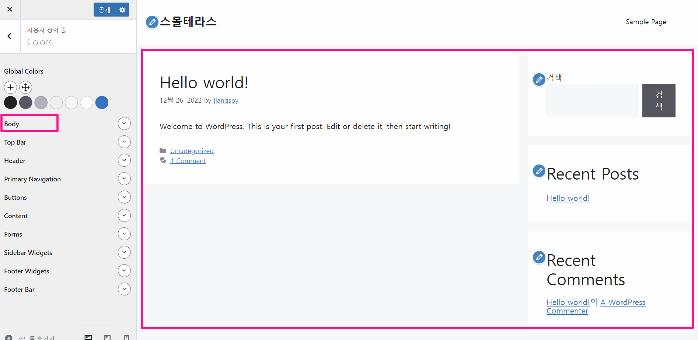Image resolution: width=698 pixels, height=340 pixels.
Task: Click the 컨트롤 숨기기 hide controls arrow
Action: coord(8,337)
